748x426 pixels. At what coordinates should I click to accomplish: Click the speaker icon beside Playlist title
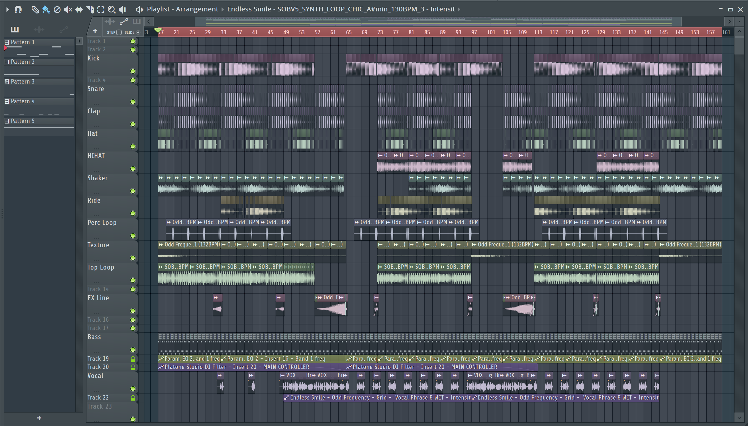pos(139,9)
